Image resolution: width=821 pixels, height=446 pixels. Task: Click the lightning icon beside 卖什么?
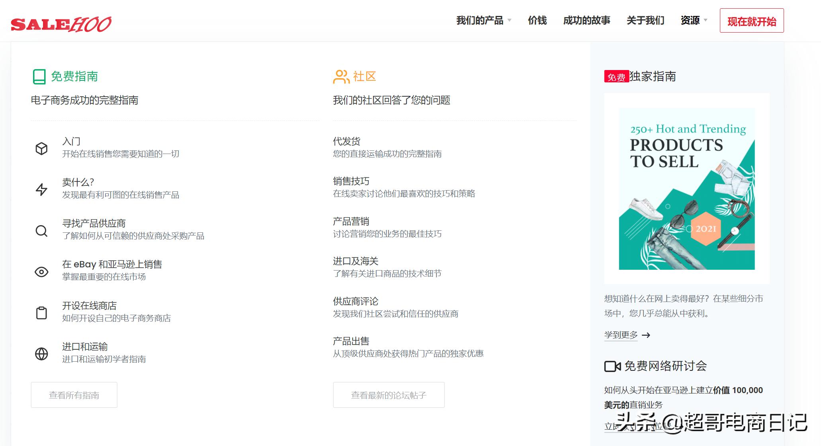pos(41,190)
